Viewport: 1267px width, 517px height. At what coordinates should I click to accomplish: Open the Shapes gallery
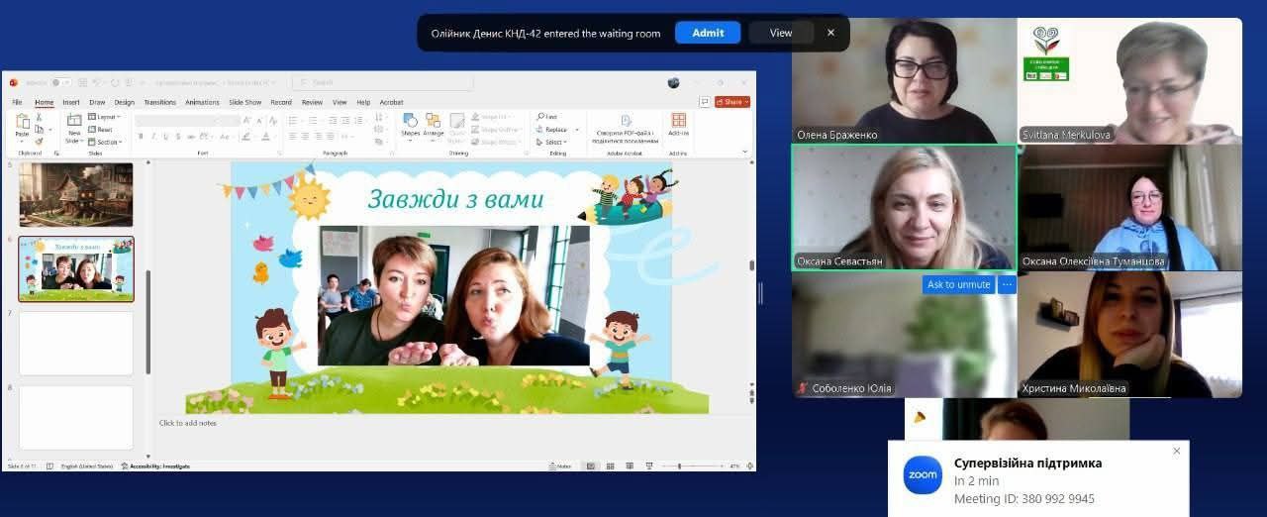point(410,124)
